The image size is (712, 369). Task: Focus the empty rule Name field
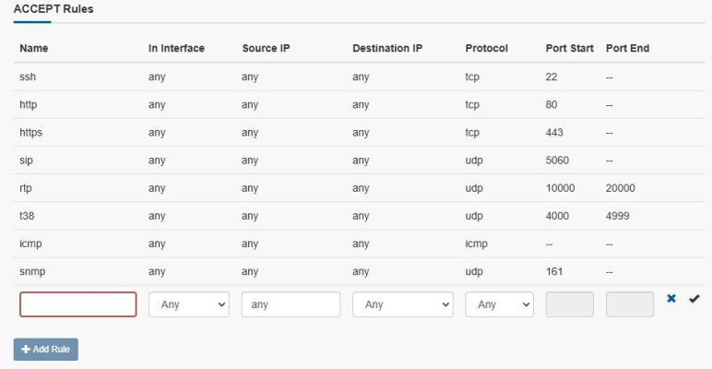click(x=78, y=304)
